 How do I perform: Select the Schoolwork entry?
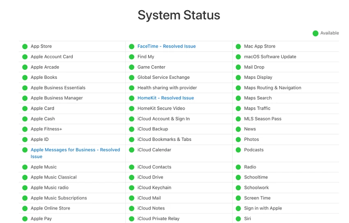tap(256, 188)
